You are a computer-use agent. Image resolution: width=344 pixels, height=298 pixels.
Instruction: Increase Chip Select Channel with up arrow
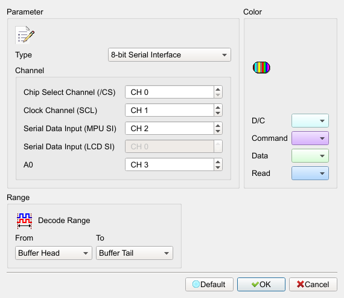[218, 89]
